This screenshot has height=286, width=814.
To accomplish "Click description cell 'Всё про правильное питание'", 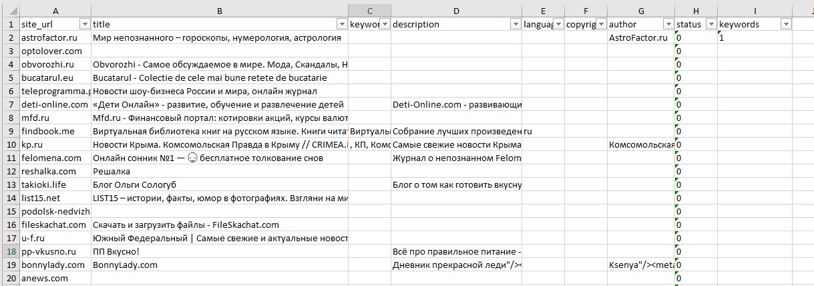I will click(x=456, y=251).
